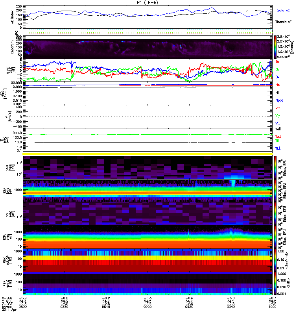Click the hhmm row label
The width and height of the screenshot is (295, 315).
(7, 307)
